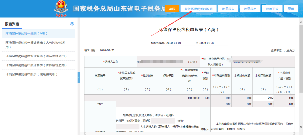Click 填表日期 field 2020-07-30
Image resolution: width=303 pixels, height=136 pixels.
pyautogui.click(x=113, y=50)
